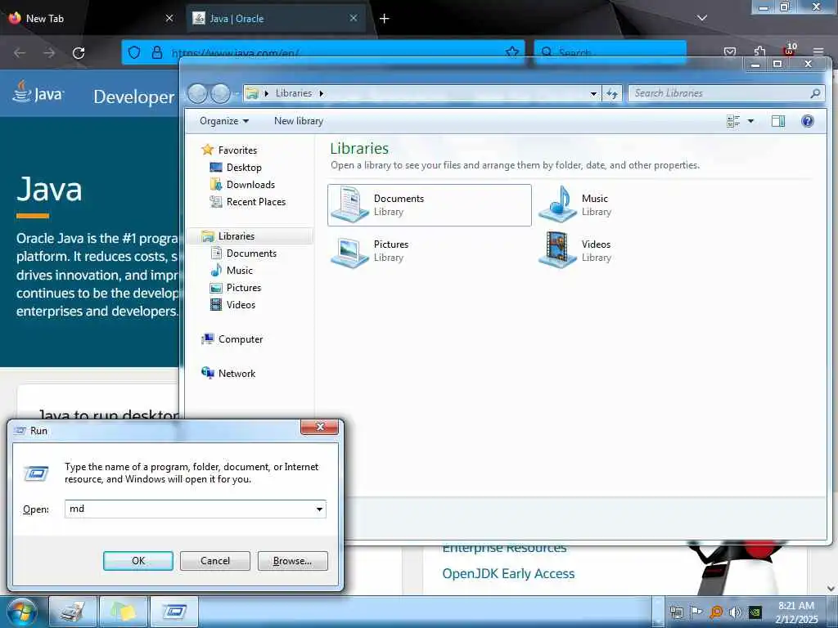Viewport: 838px width, 628px height.
Task: Open Firefox hamburger application menu
Action: pyautogui.click(x=818, y=52)
